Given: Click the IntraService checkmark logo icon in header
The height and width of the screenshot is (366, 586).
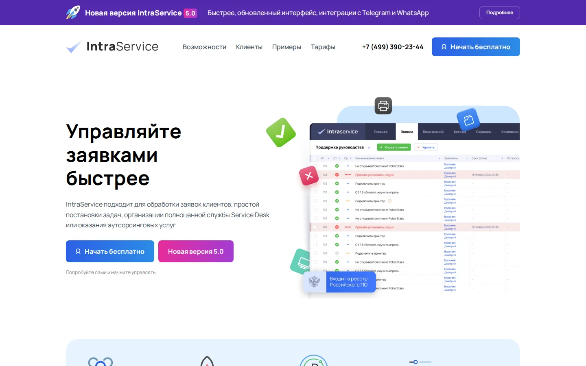Looking at the screenshot, I should tap(74, 47).
